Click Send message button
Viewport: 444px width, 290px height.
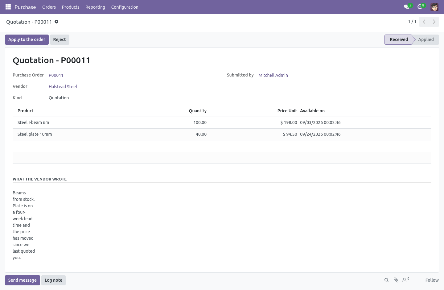[23, 280]
